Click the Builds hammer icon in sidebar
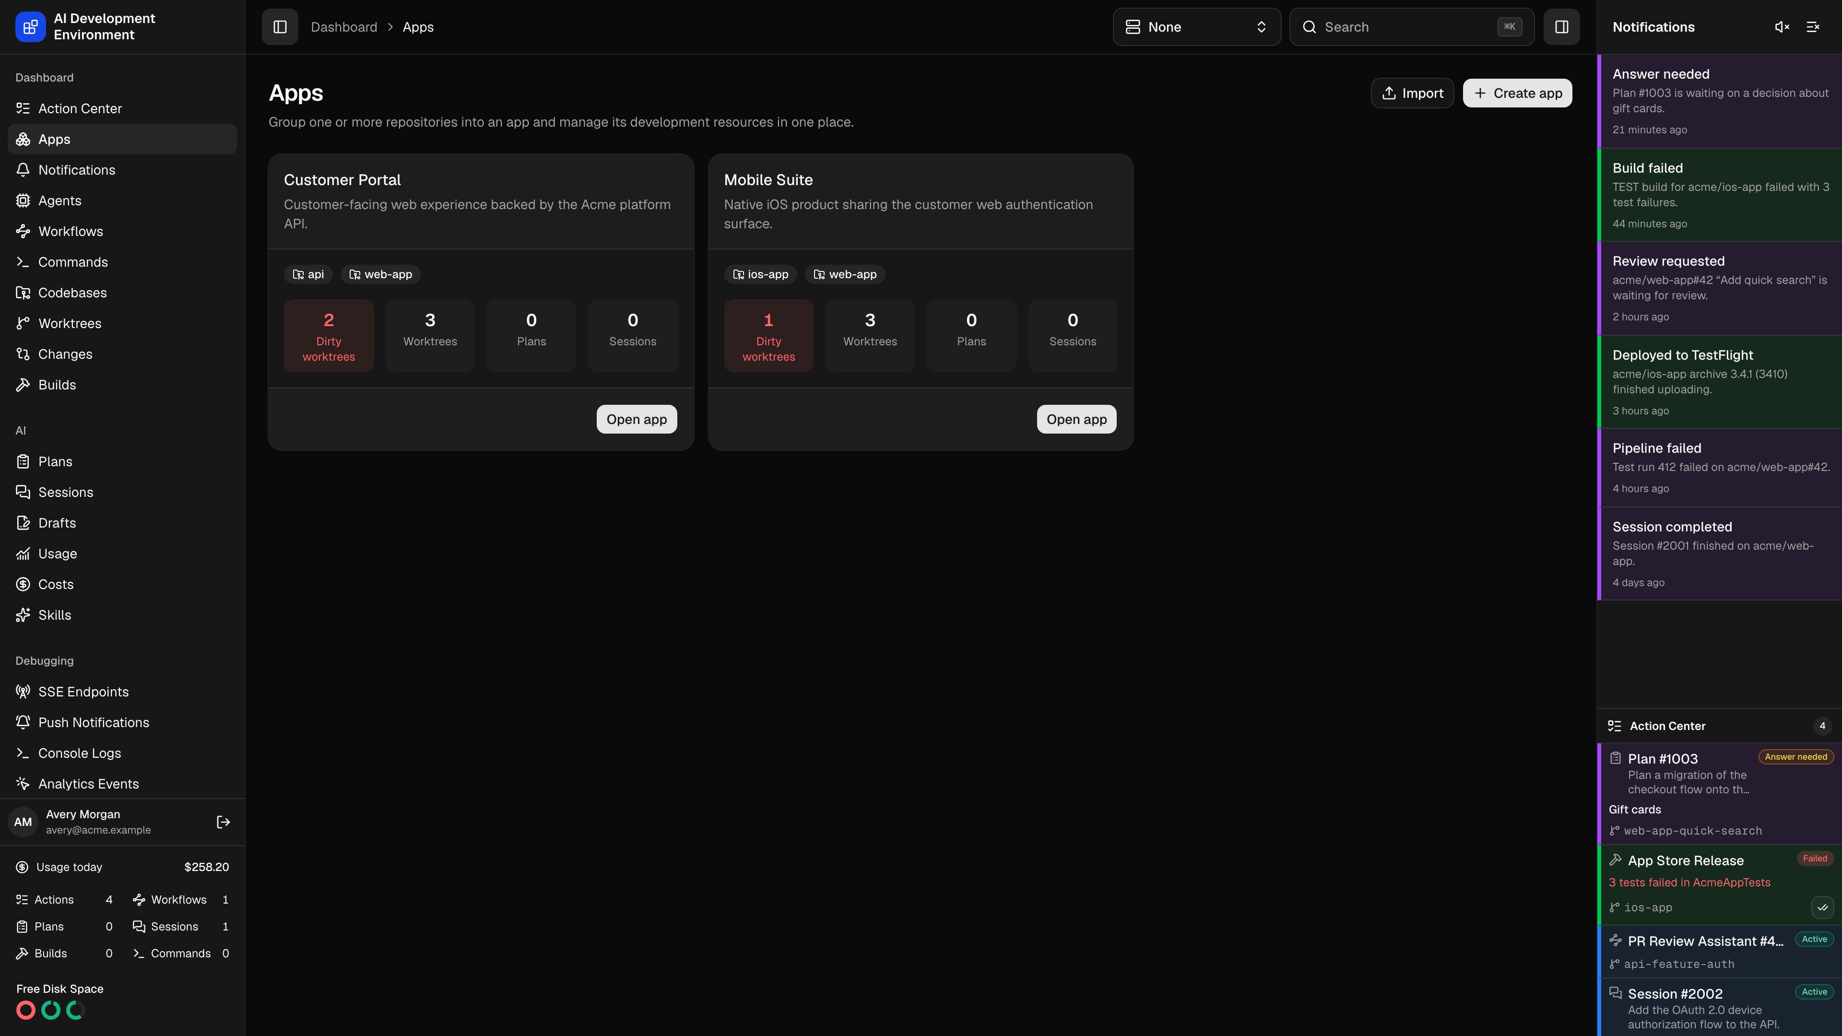This screenshot has height=1036, width=1842. [x=23, y=385]
